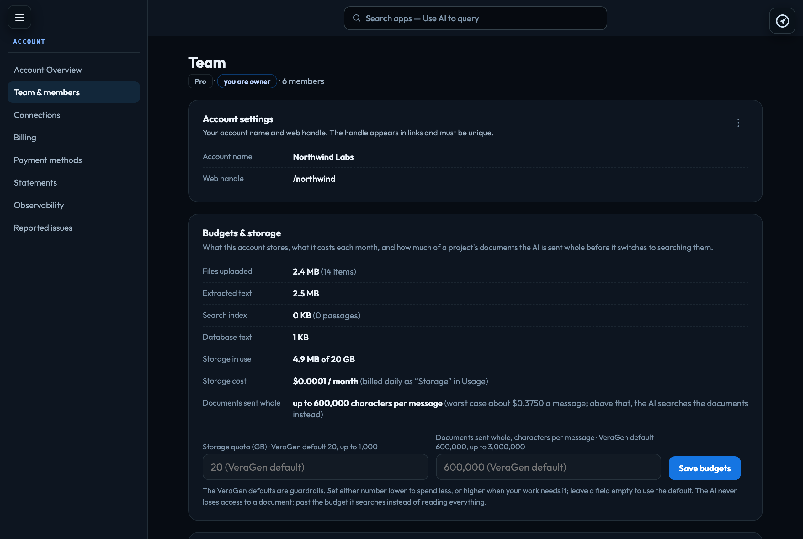View Reported issues
The width and height of the screenshot is (803, 539).
tap(74, 228)
